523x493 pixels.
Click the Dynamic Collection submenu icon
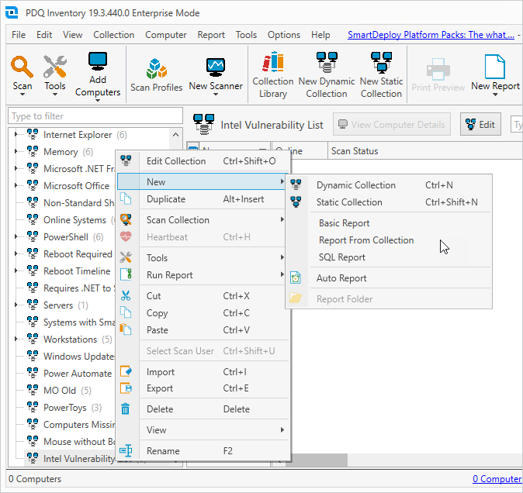[x=296, y=184]
